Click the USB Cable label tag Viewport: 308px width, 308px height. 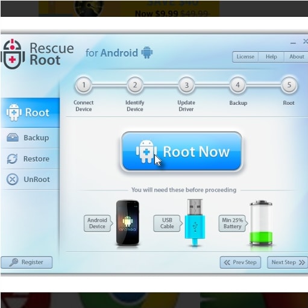tap(168, 224)
